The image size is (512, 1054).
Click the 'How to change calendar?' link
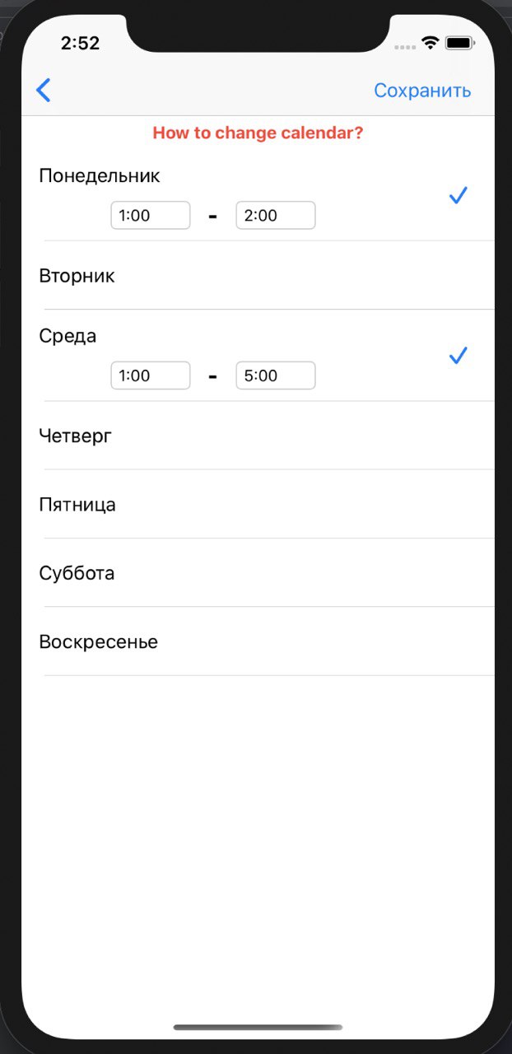tap(258, 133)
